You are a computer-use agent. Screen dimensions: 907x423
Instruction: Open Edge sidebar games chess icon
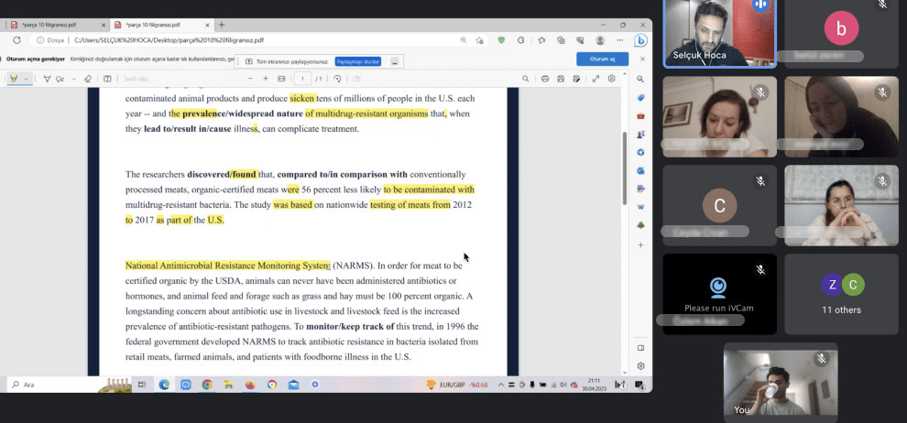tap(640, 135)
